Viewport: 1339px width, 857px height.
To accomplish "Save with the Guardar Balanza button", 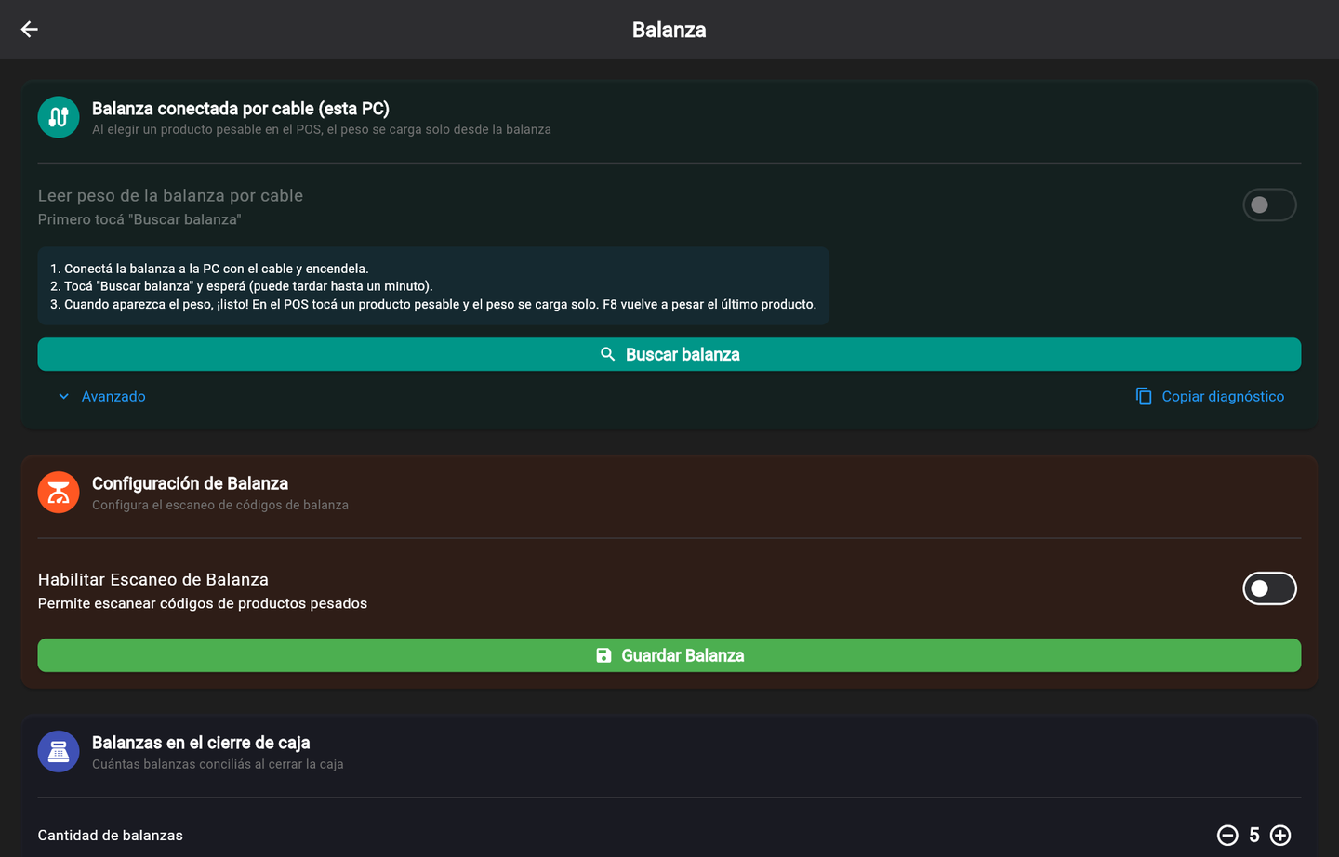I will point(669,655).
